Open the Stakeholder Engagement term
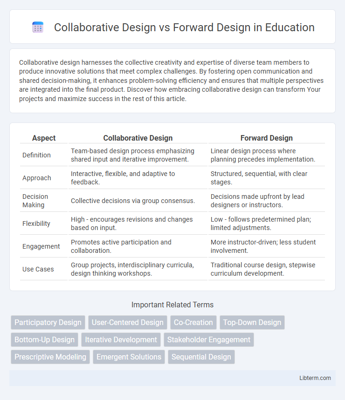 209,339
